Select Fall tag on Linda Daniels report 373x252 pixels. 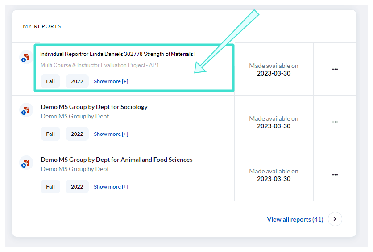pos(50,81)
